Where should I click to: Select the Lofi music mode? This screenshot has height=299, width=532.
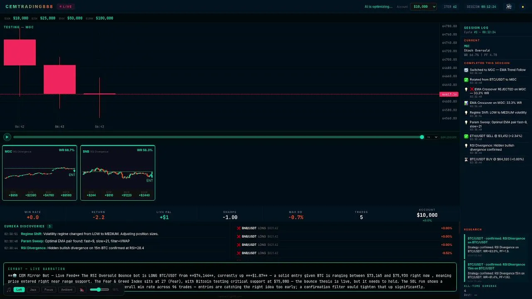click(x=19, y=289)
